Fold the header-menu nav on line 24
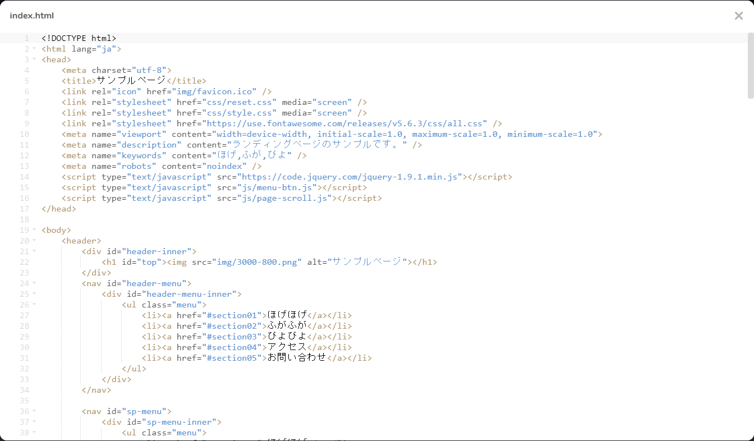Image resolution: width=754 pixels, height=441 pixels. coord(34,283)
